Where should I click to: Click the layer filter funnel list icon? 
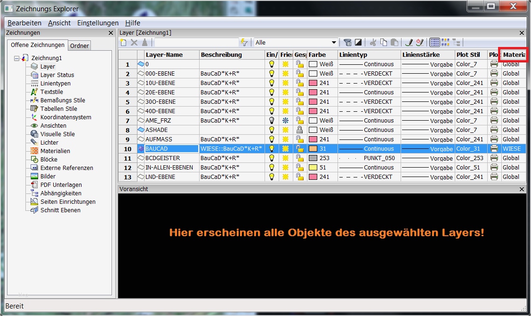click(347, 43)
